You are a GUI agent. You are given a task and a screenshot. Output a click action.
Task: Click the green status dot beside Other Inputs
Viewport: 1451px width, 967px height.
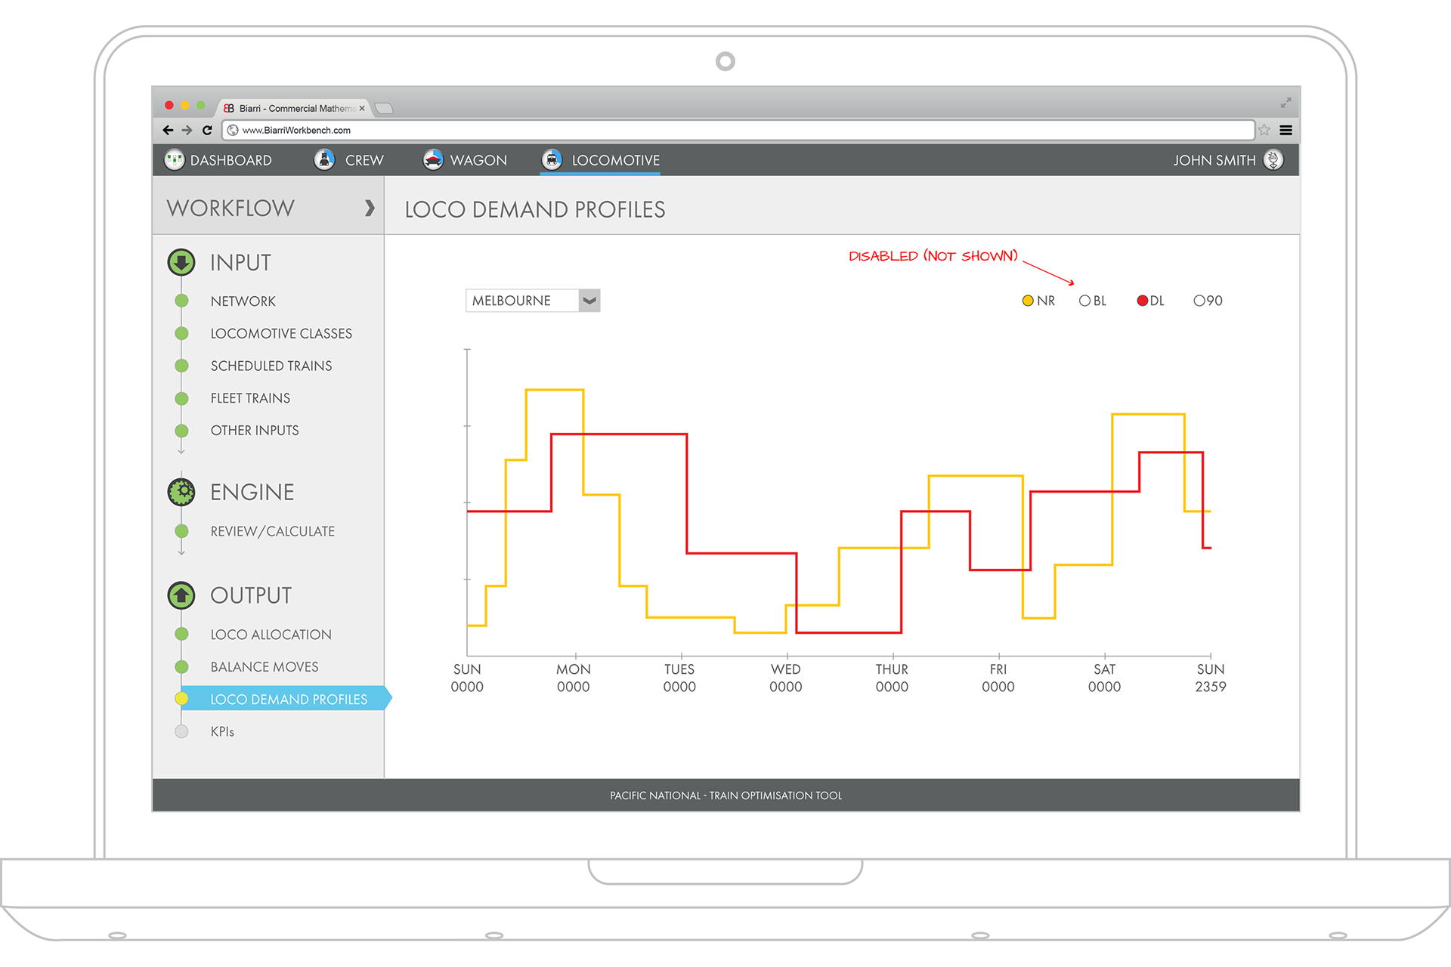181,431
